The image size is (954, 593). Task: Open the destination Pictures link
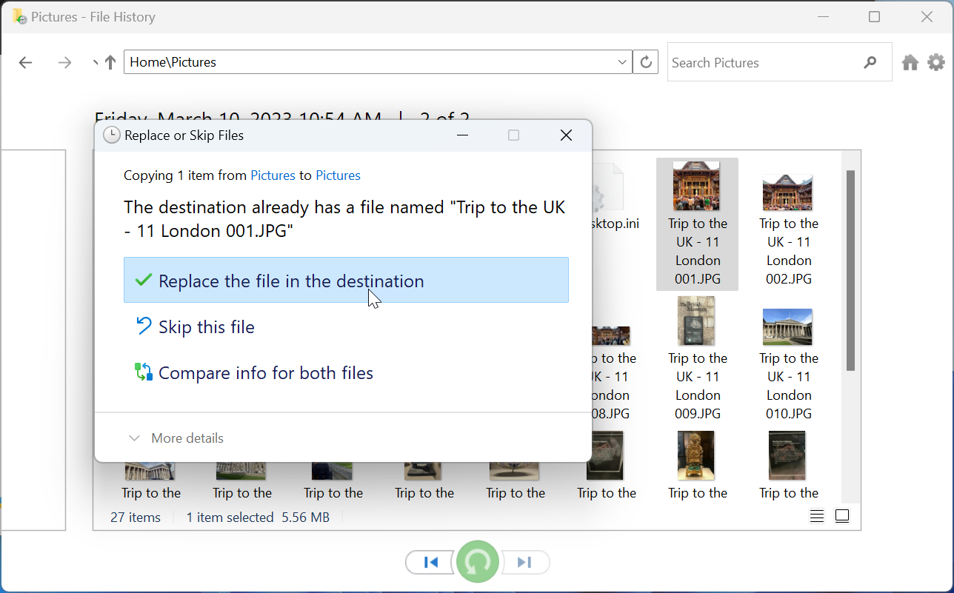coord(338,175)
